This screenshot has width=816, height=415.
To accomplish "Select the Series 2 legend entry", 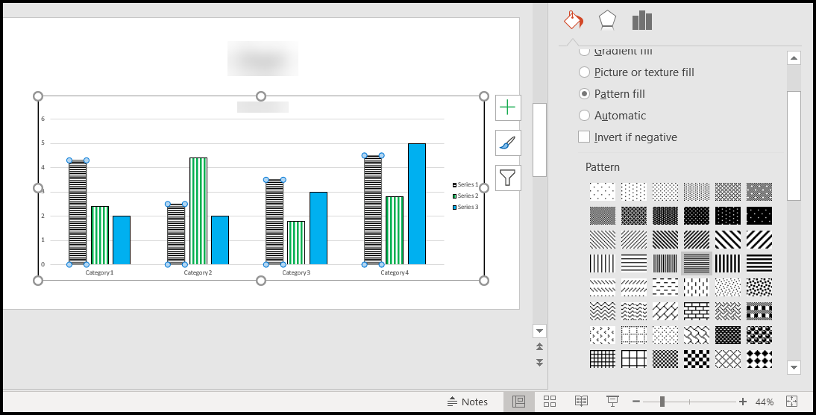I will (465, 196).
